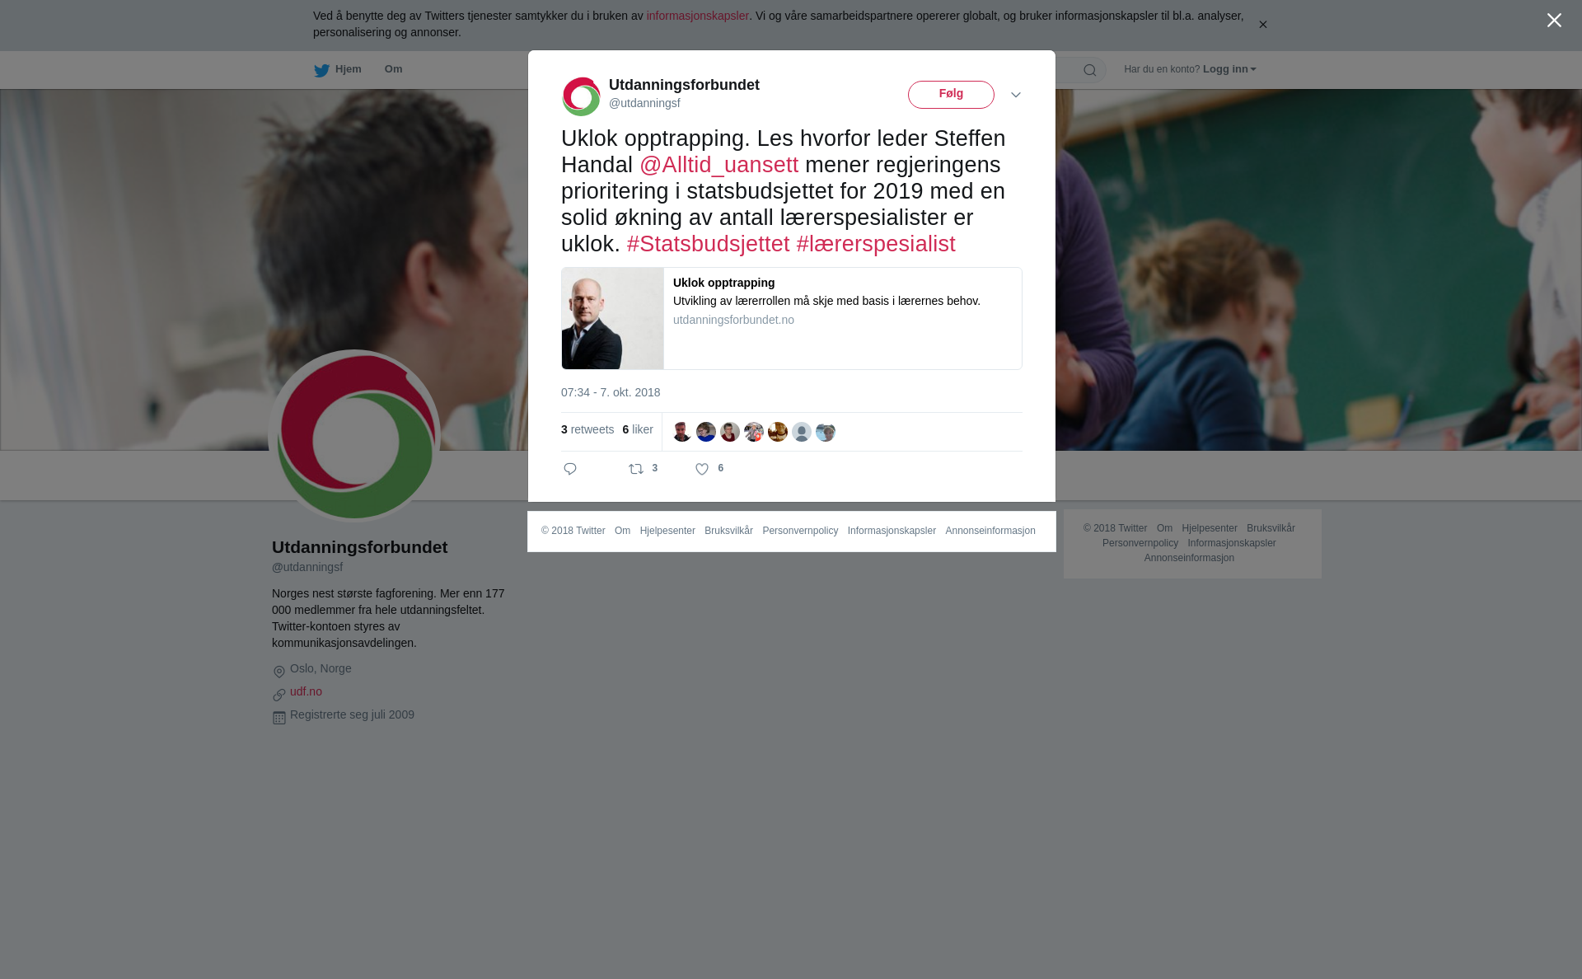Like the tweet with the heart icon
1582x979 pixels.
click(702, 469)
